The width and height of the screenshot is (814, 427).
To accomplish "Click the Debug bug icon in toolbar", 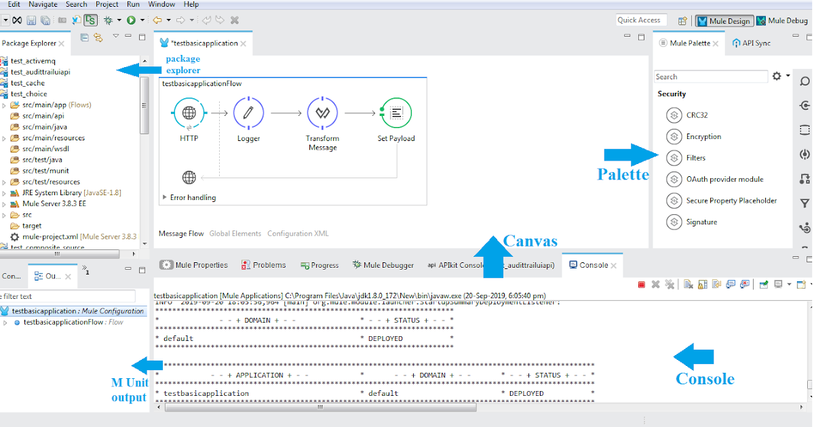I will pyautogui.click(x=108, y=21).
